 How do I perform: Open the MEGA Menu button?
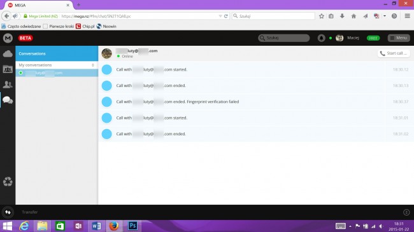tap(399, 38)
